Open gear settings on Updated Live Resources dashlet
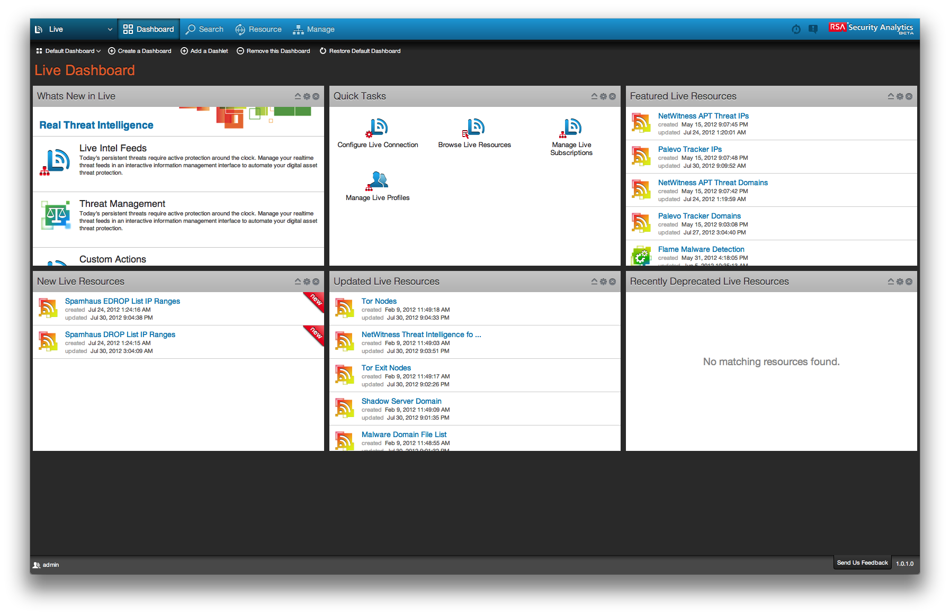 (x=603, y=282)
